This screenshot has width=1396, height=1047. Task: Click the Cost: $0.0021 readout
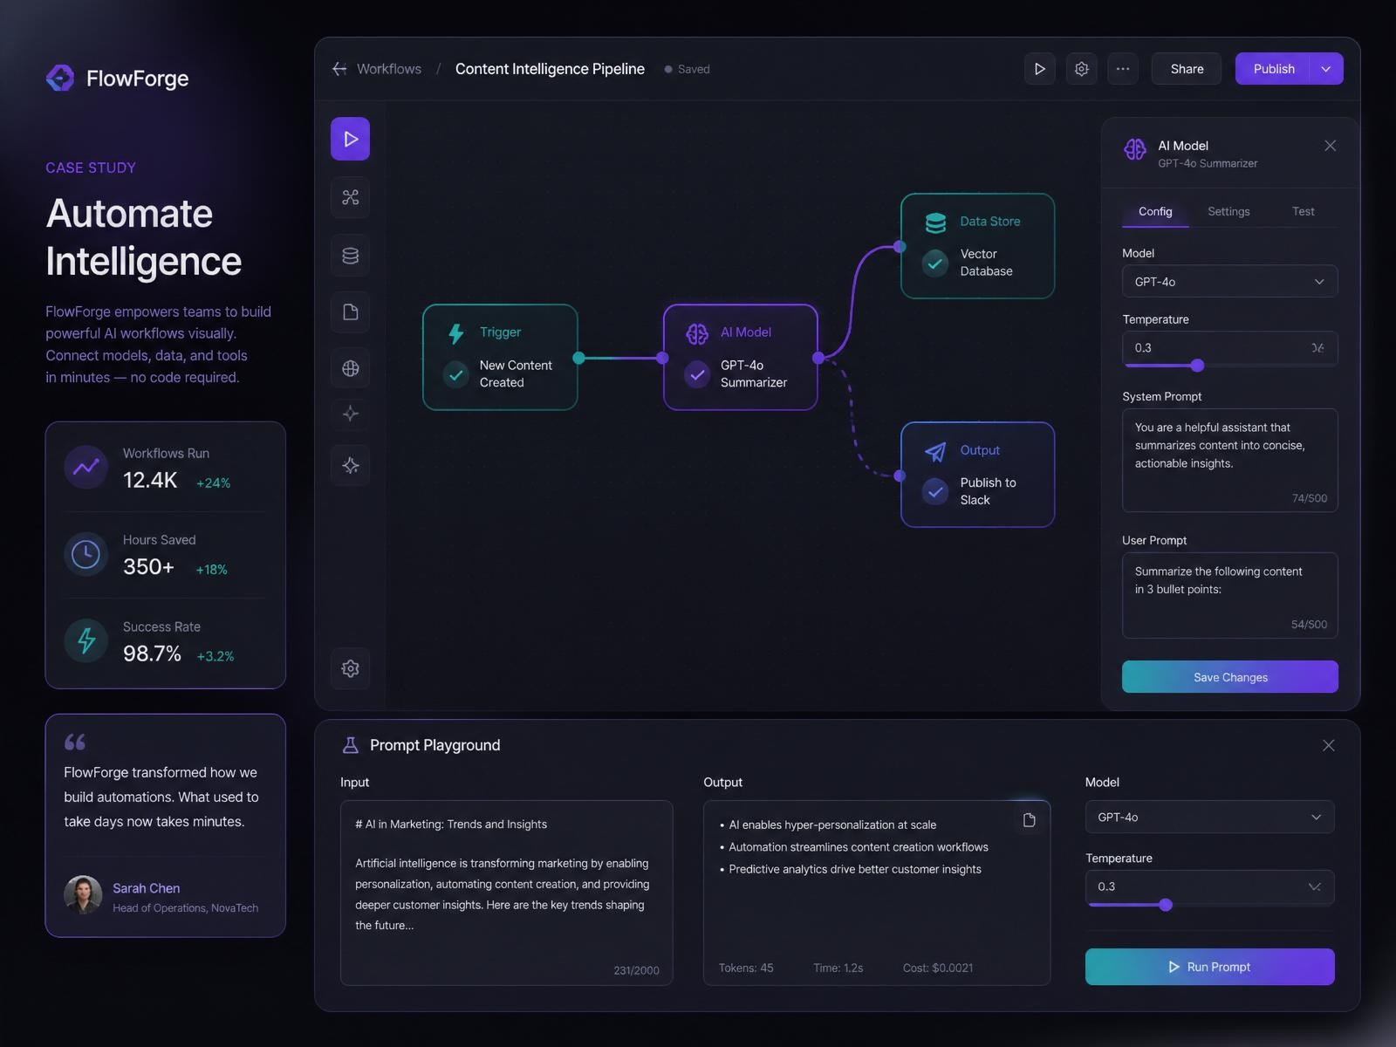938,968
